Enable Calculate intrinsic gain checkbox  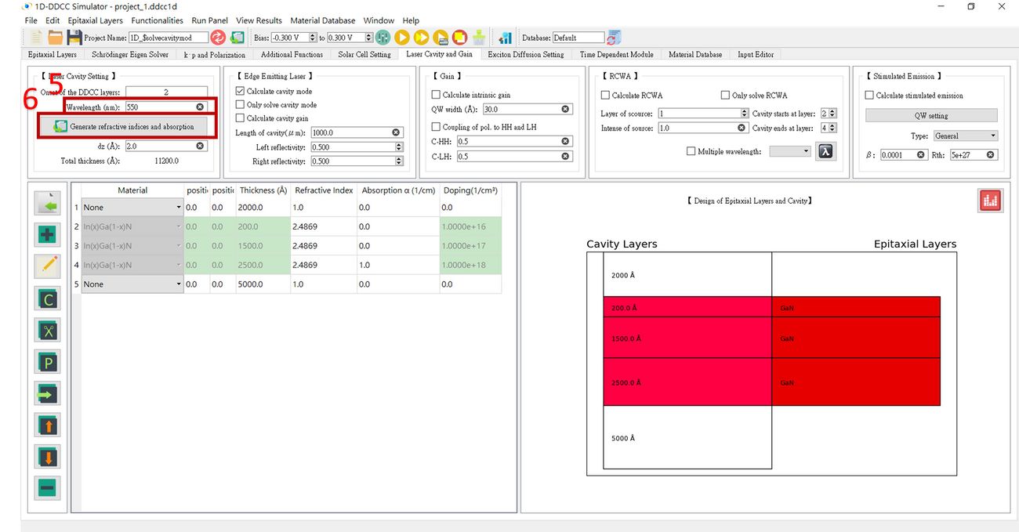click(x=436, y=96)
